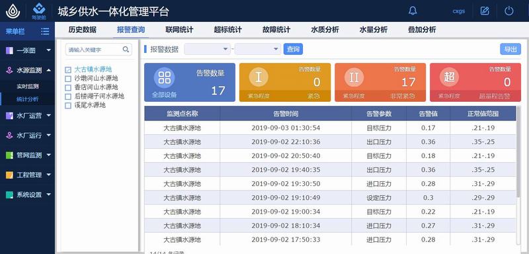Click the 系统设置 sidebar icon
This screenshot has height=254, width=529.
pos(10,194)
